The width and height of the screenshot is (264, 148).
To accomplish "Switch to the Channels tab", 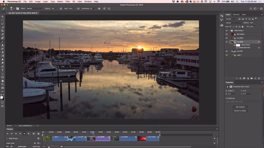I will click(x=236, y=14).
